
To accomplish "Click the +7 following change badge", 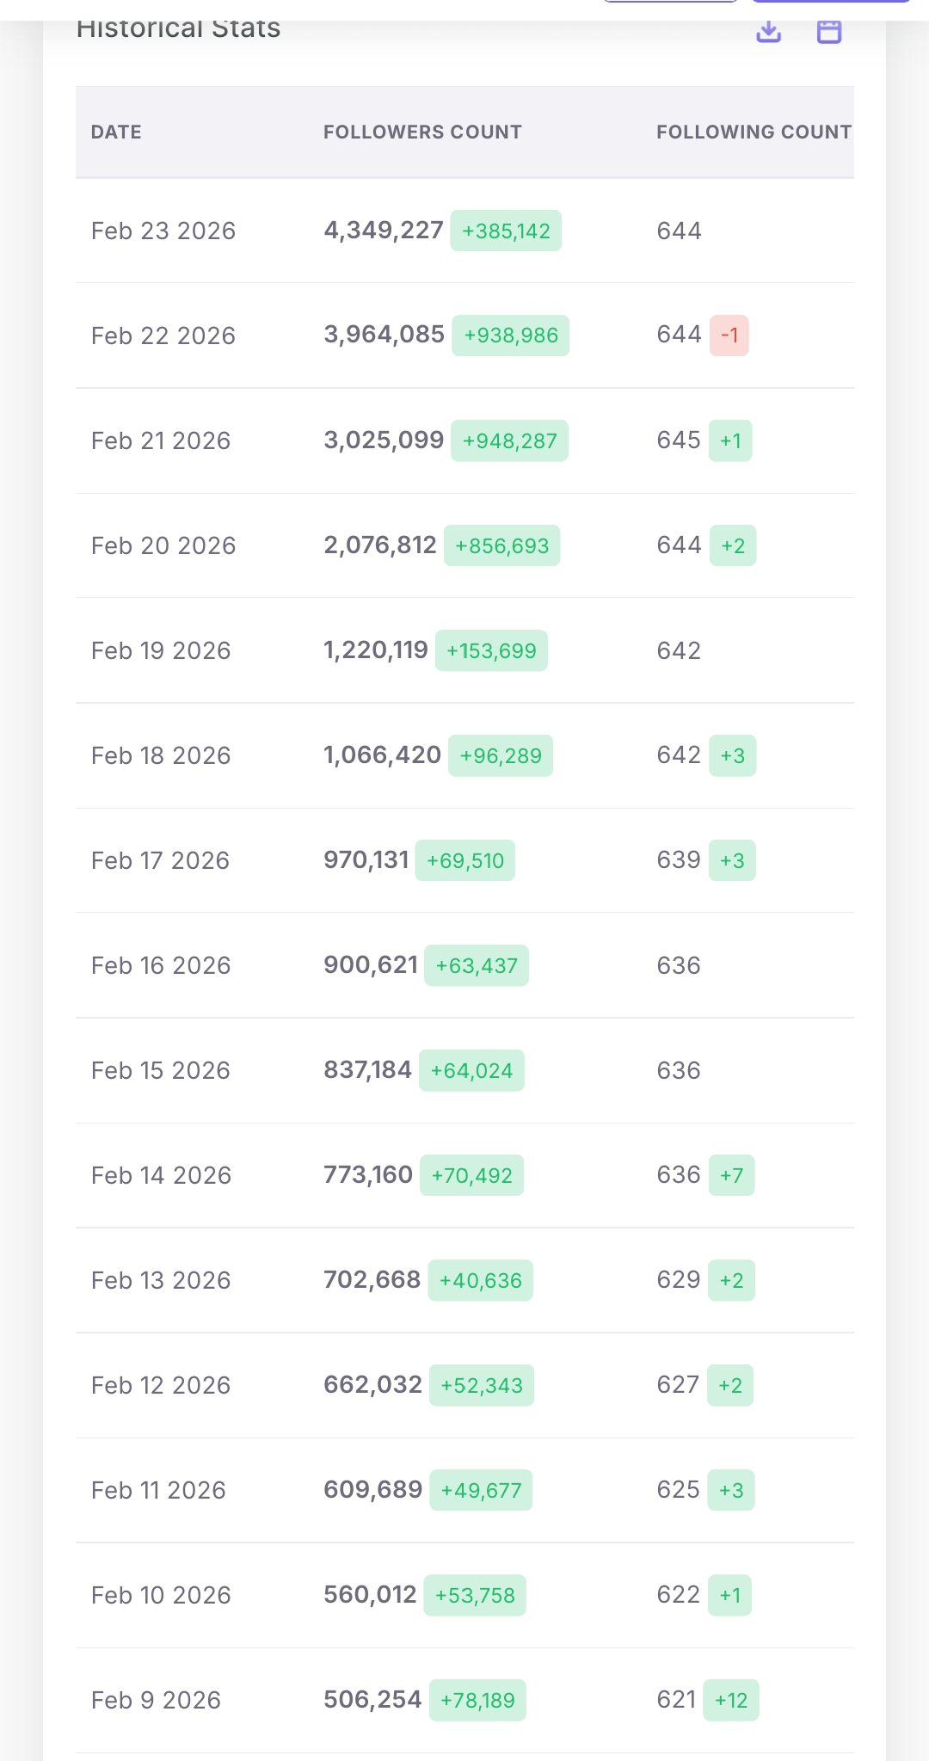I will click(x=732, y=1176).
